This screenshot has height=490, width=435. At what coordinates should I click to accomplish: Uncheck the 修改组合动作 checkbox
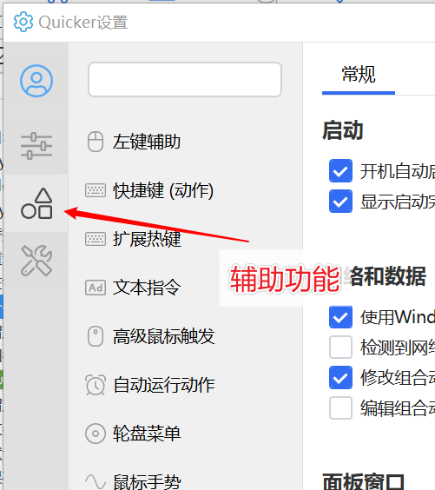[x=340, y=378]
